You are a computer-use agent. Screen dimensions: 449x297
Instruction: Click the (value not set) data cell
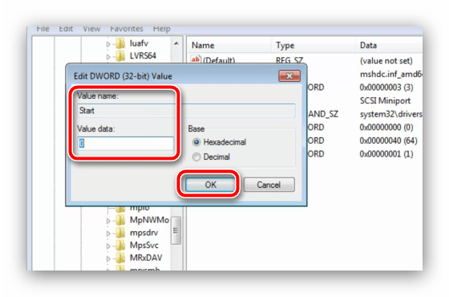click(386, 61)
